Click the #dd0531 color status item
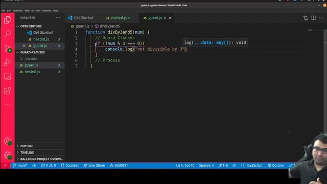The height and width of the screenshot is (184, 327). [x=119, y=166]
